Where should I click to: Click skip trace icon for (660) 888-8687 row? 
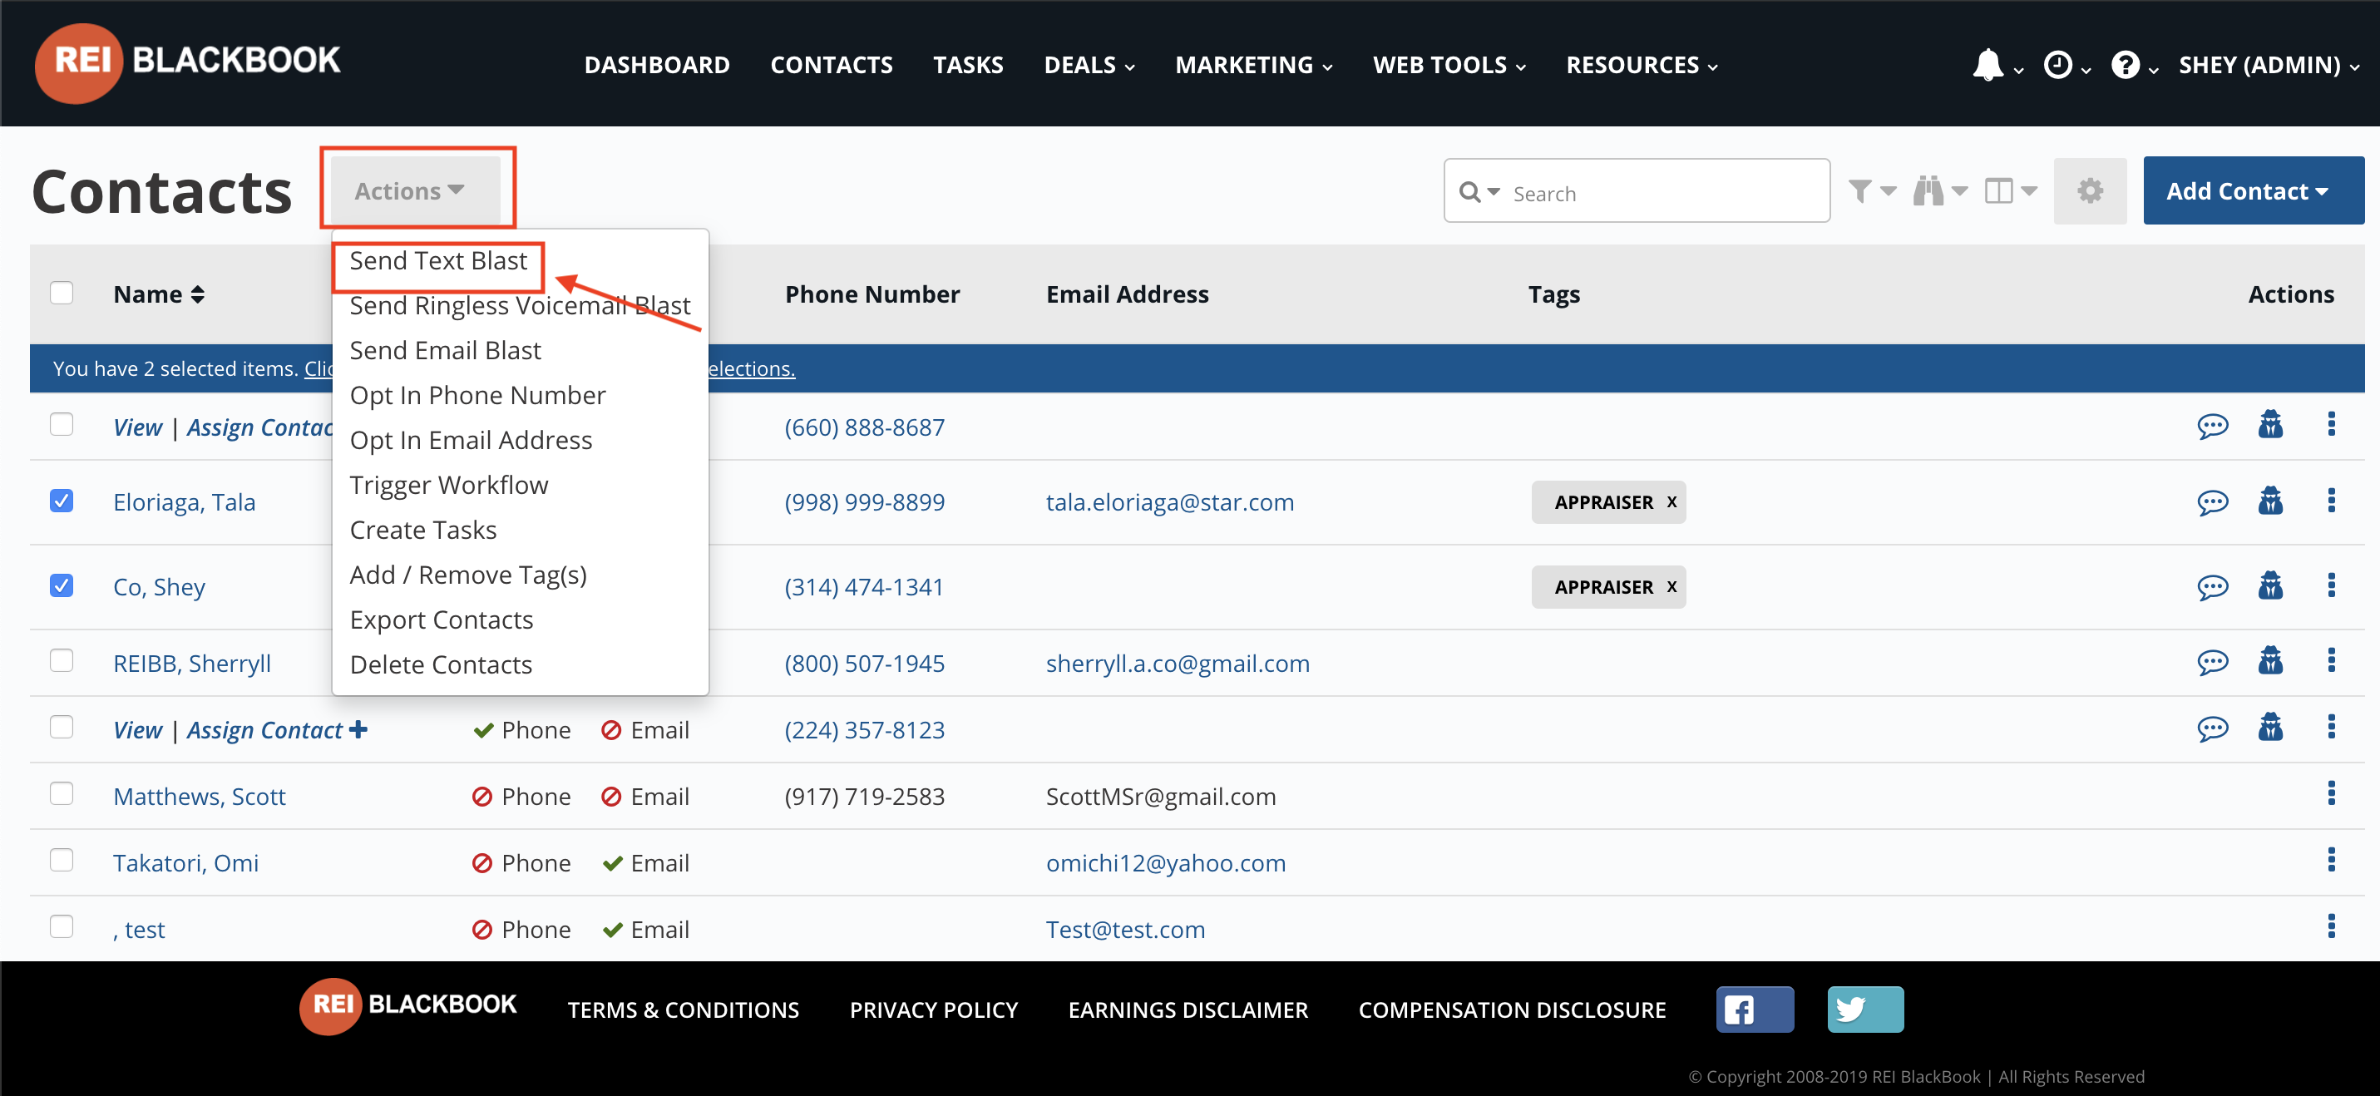(2270, 424)
